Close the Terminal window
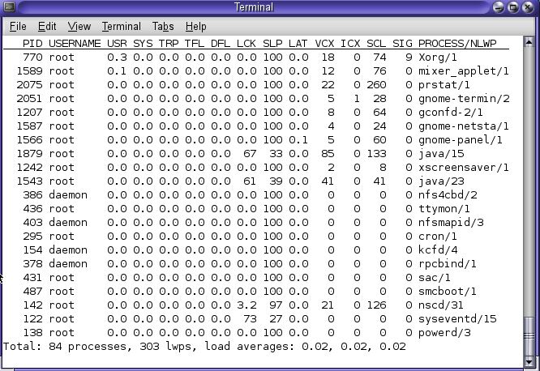 528,6
